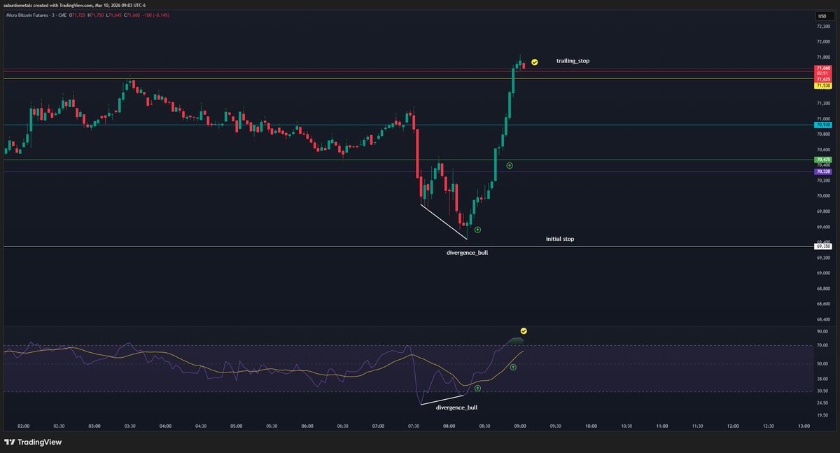This screenshot has height=453, width=840.
Task: Click the RSI 70.00 scale label
Action: tap(822, 346)
